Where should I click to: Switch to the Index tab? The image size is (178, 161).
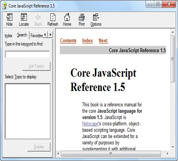click(8, 36)
